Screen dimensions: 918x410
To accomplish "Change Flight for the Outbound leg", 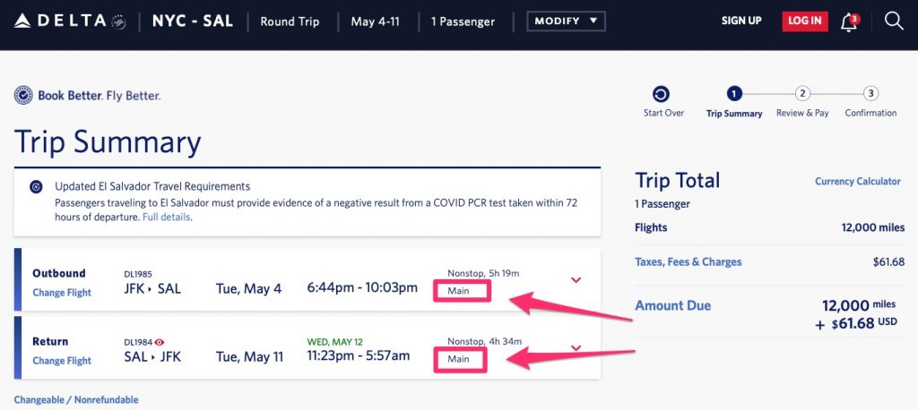I will coord(62,293).
